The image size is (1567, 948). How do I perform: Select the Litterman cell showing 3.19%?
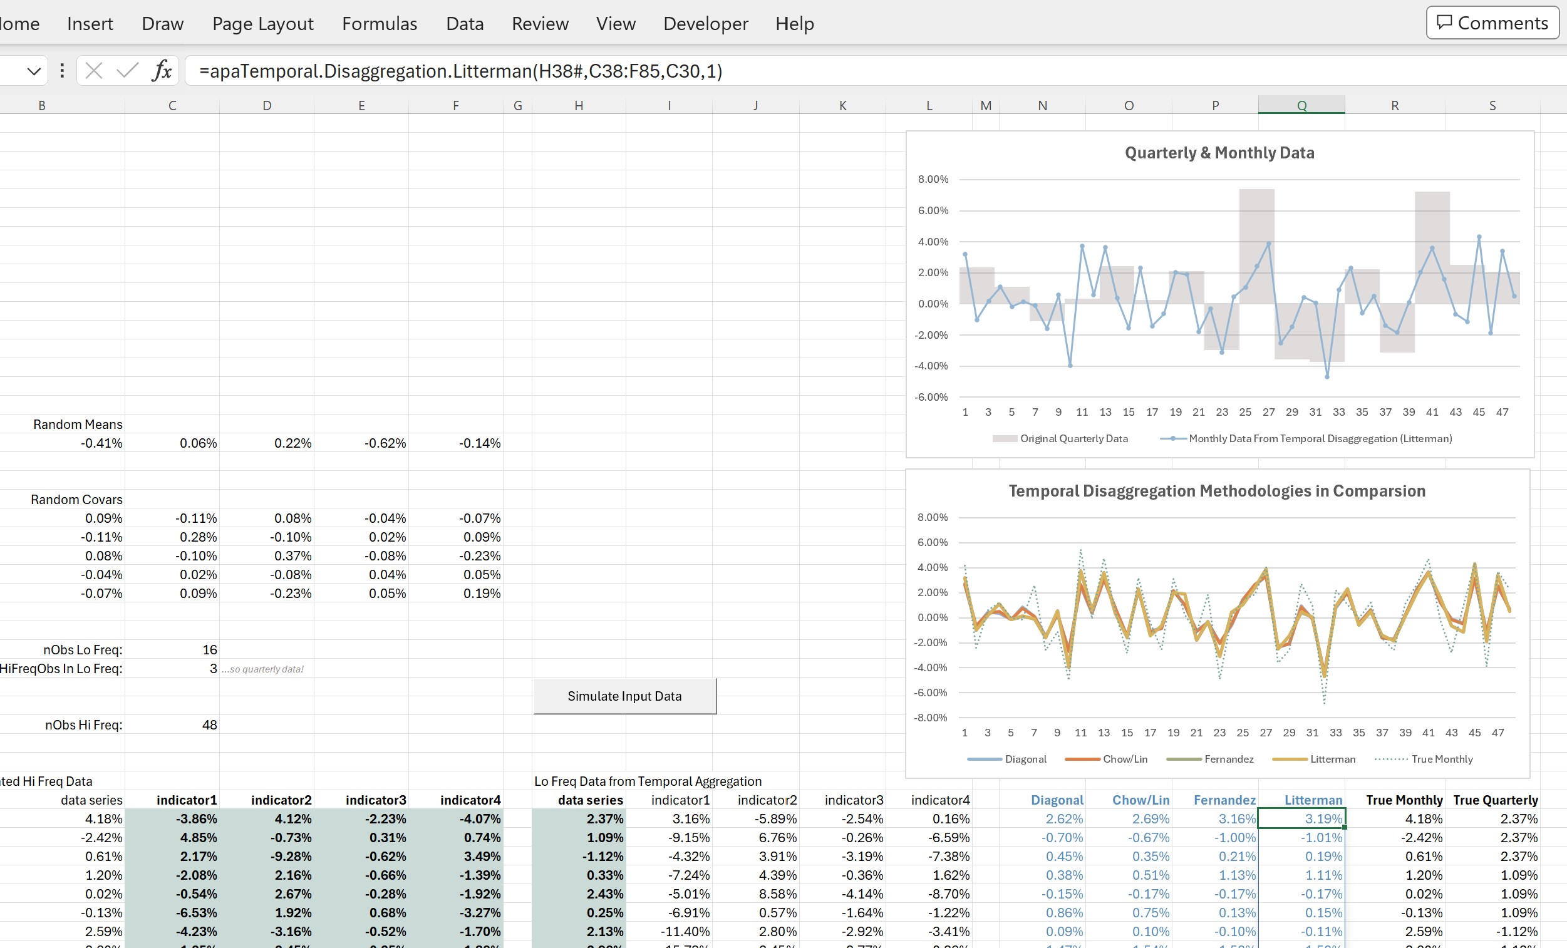tap(1301, 819)
